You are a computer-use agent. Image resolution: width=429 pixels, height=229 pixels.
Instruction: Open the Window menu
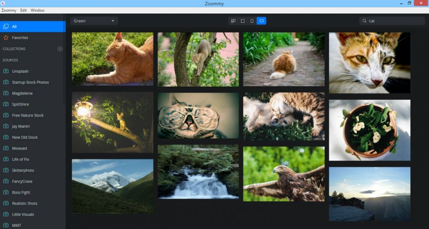click(37, 10)
